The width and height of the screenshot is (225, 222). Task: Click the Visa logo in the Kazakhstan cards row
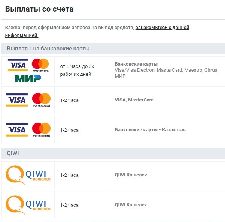coord(16,130)
